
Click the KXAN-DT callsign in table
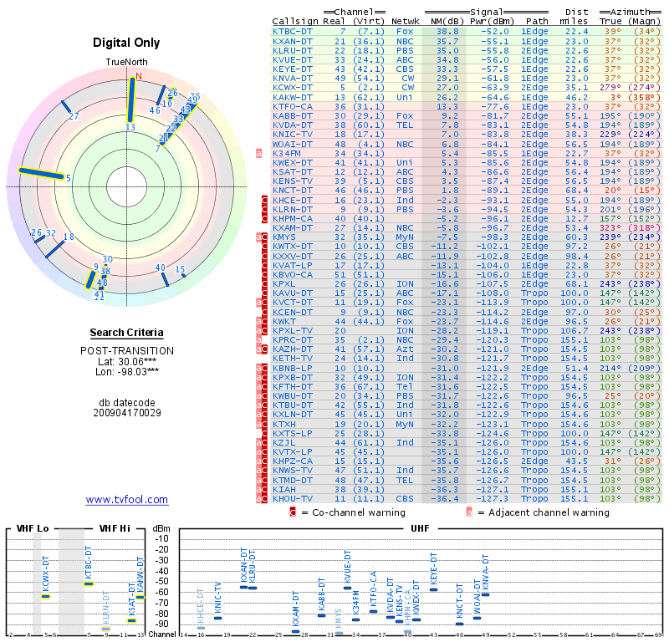292,41
